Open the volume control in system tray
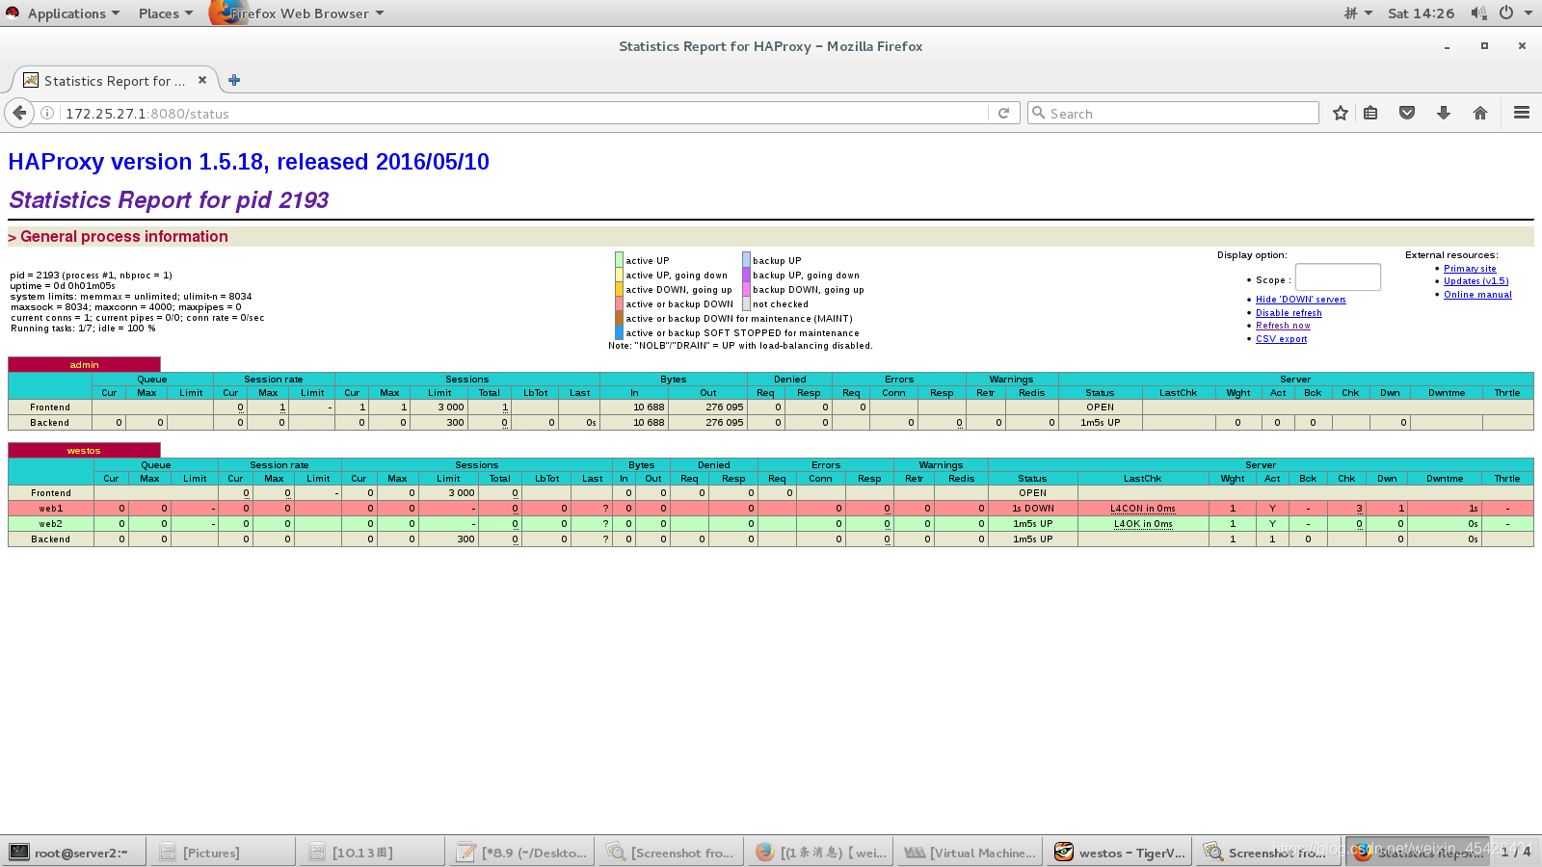Screen dimensions: 1542x867 [1478, 13]
